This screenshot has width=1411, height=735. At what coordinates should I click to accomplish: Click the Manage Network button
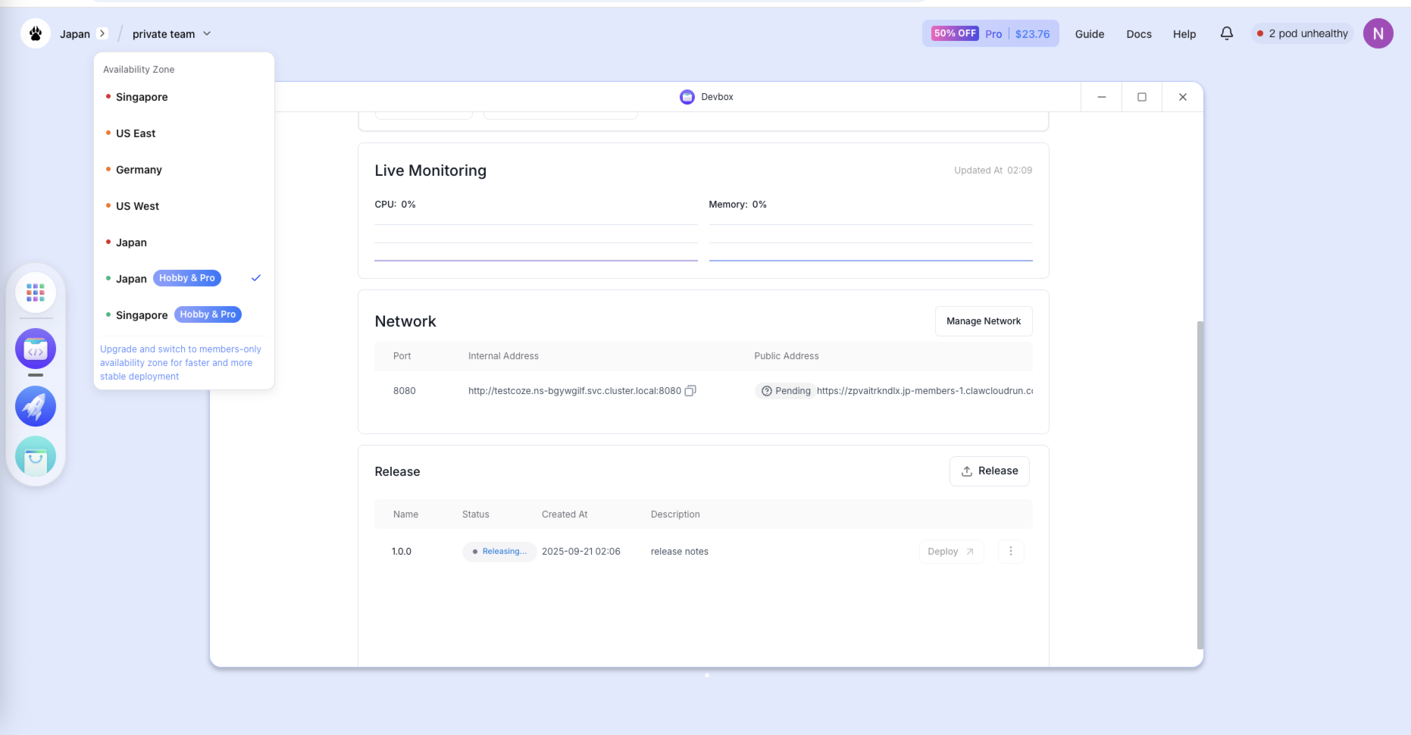(984, 321)
